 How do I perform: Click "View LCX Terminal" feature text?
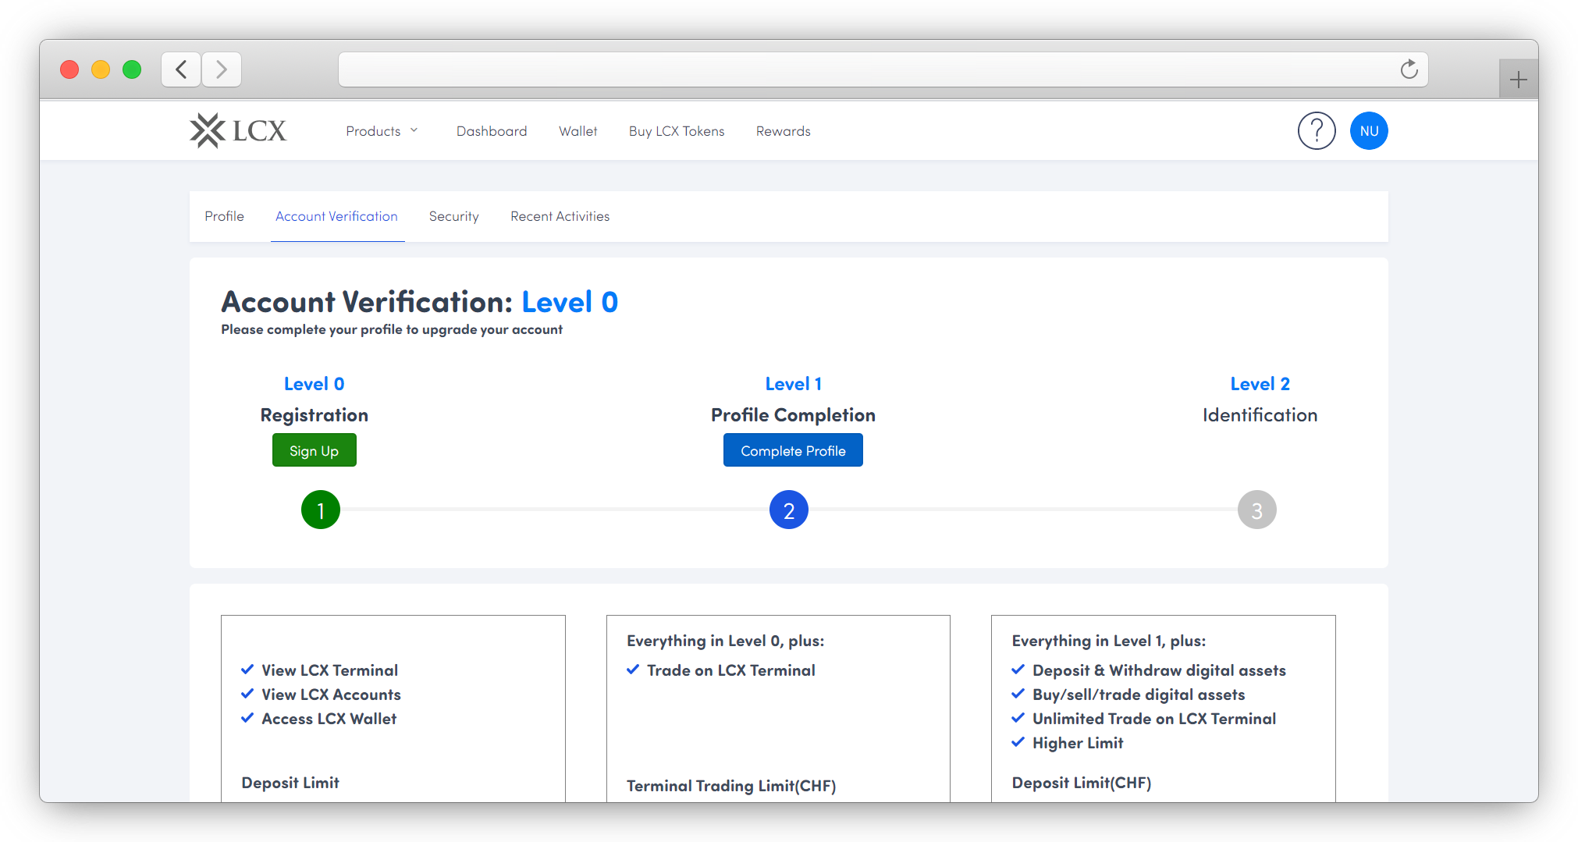[330, 670]
